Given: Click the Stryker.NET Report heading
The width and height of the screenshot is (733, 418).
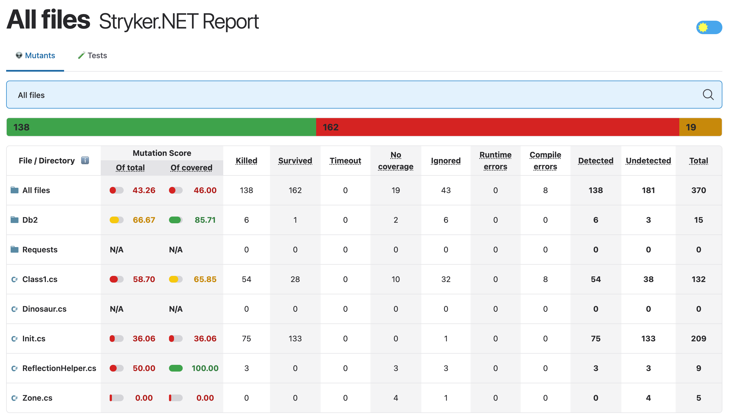Looking at the screenshot, I should point(179,21).
